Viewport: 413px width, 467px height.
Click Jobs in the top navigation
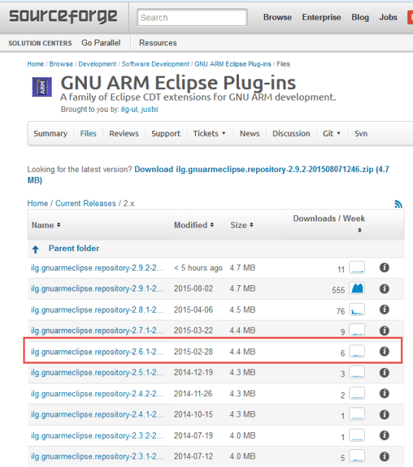(388, 17)
